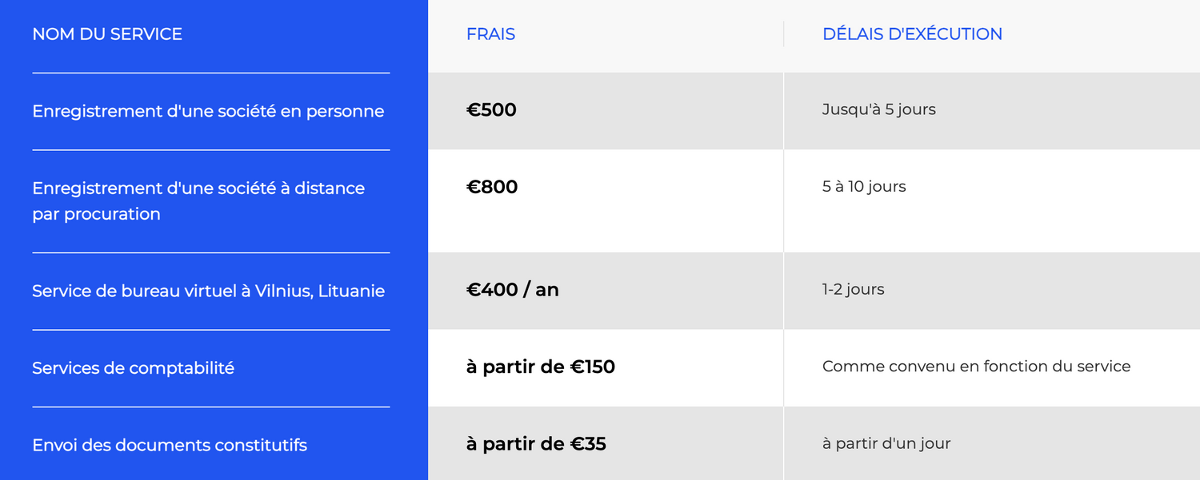Click à partir d'un jour text
Image resolution: width=1200 pixels, height=480 pixels.
[x=886, y=443]
